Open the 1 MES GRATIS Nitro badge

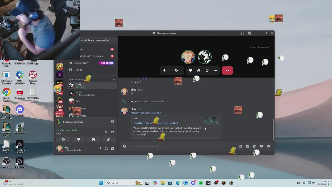(x=106, y=63)
